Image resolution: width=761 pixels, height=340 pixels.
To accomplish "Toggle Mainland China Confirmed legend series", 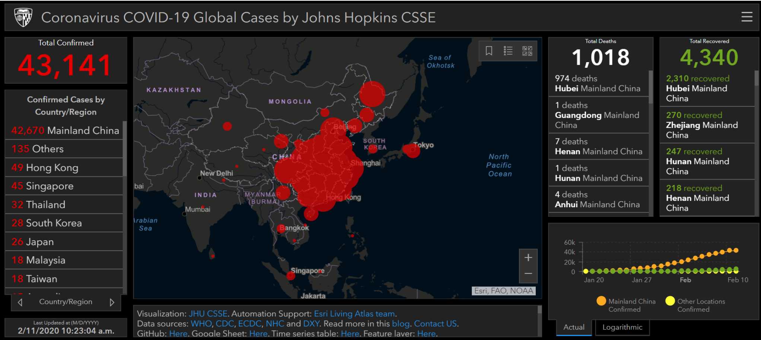I will coord(601,301).
